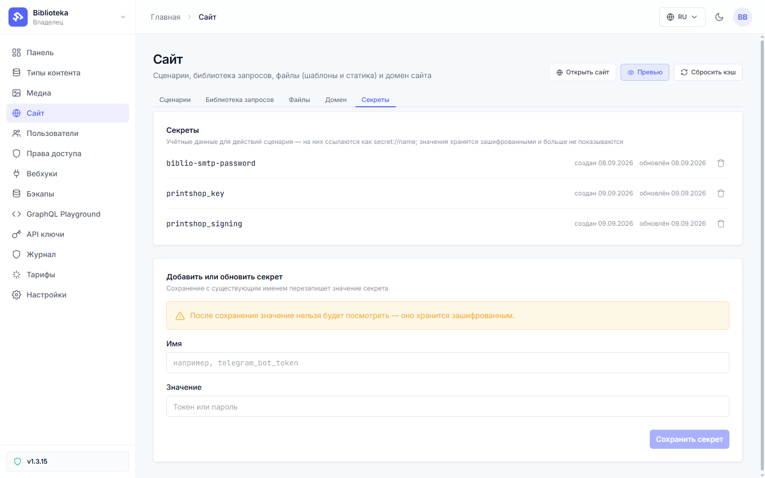The width and height of the screenshot is (765, 478).
Task: Expand the Biblioteka workspace switcher chevron
Action: click(123, 17)
